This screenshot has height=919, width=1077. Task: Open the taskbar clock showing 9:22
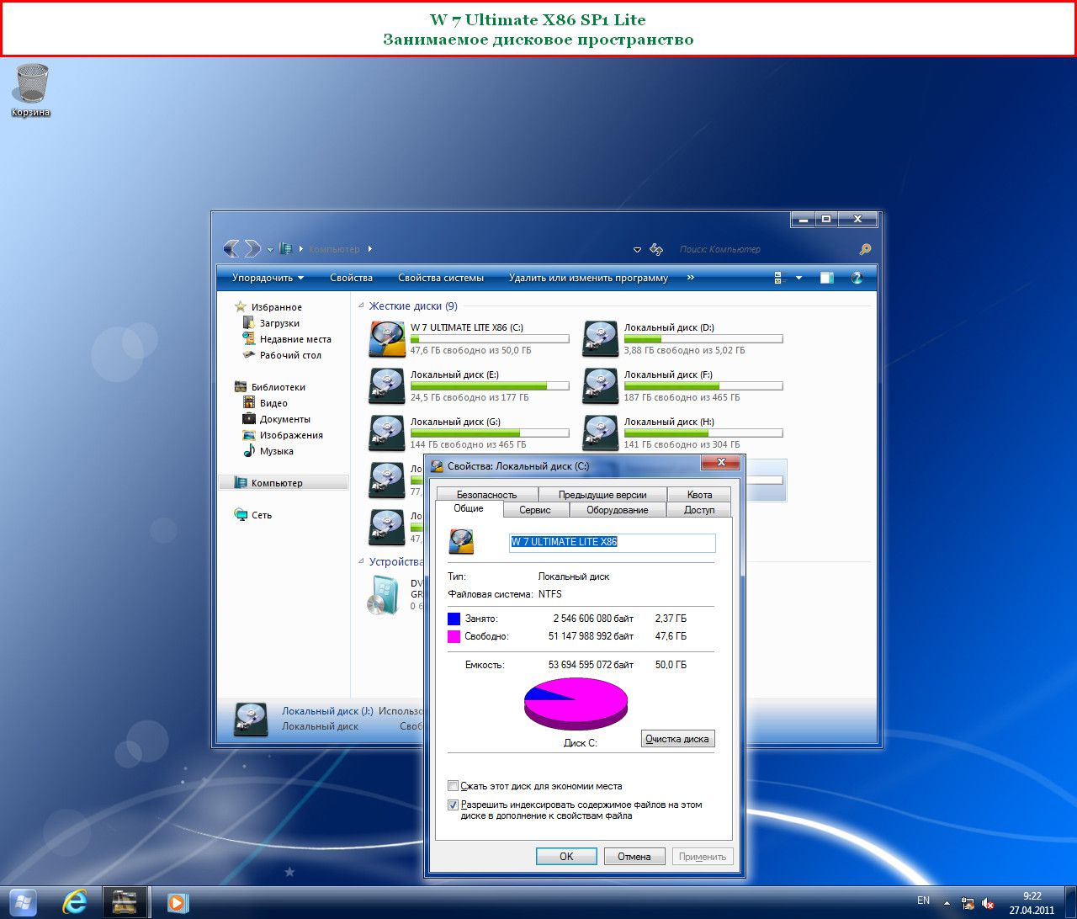click(x=1032, y=903)
